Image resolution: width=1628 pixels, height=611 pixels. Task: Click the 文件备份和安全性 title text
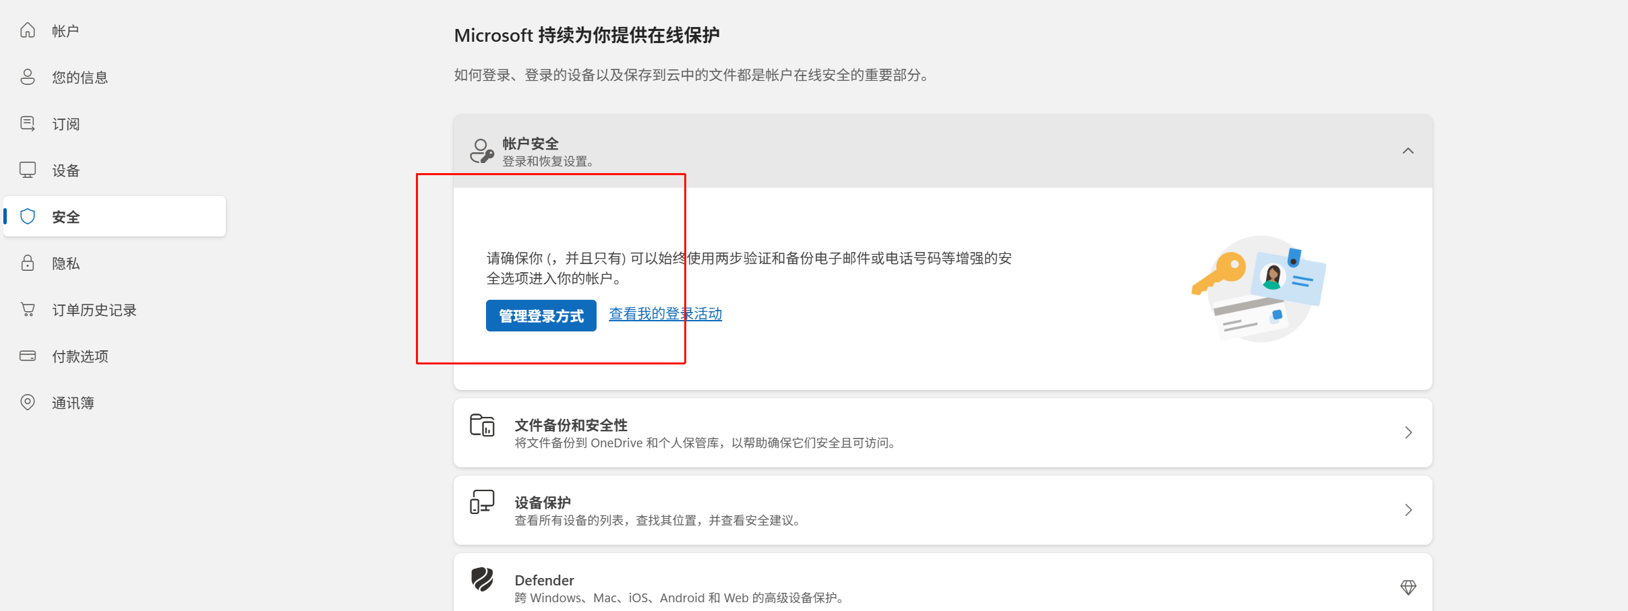click(571, 425)
